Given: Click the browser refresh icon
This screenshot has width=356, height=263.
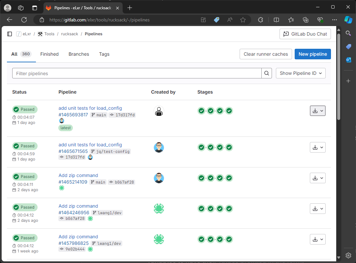Looking at the screenshot, I should (24, 20).
